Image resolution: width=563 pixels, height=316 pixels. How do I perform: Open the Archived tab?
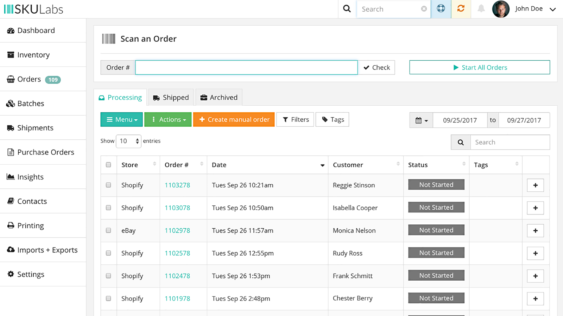(219, 97)
